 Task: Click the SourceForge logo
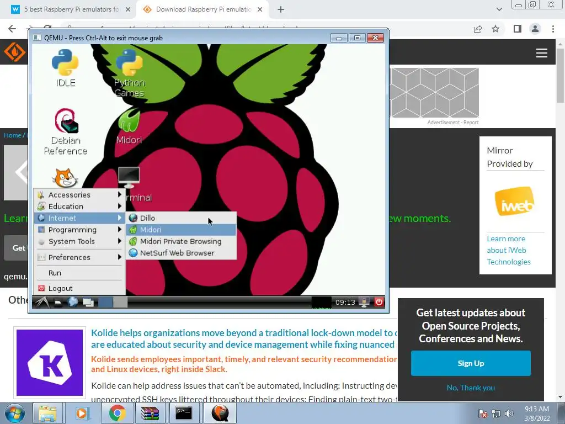[14, 52]
